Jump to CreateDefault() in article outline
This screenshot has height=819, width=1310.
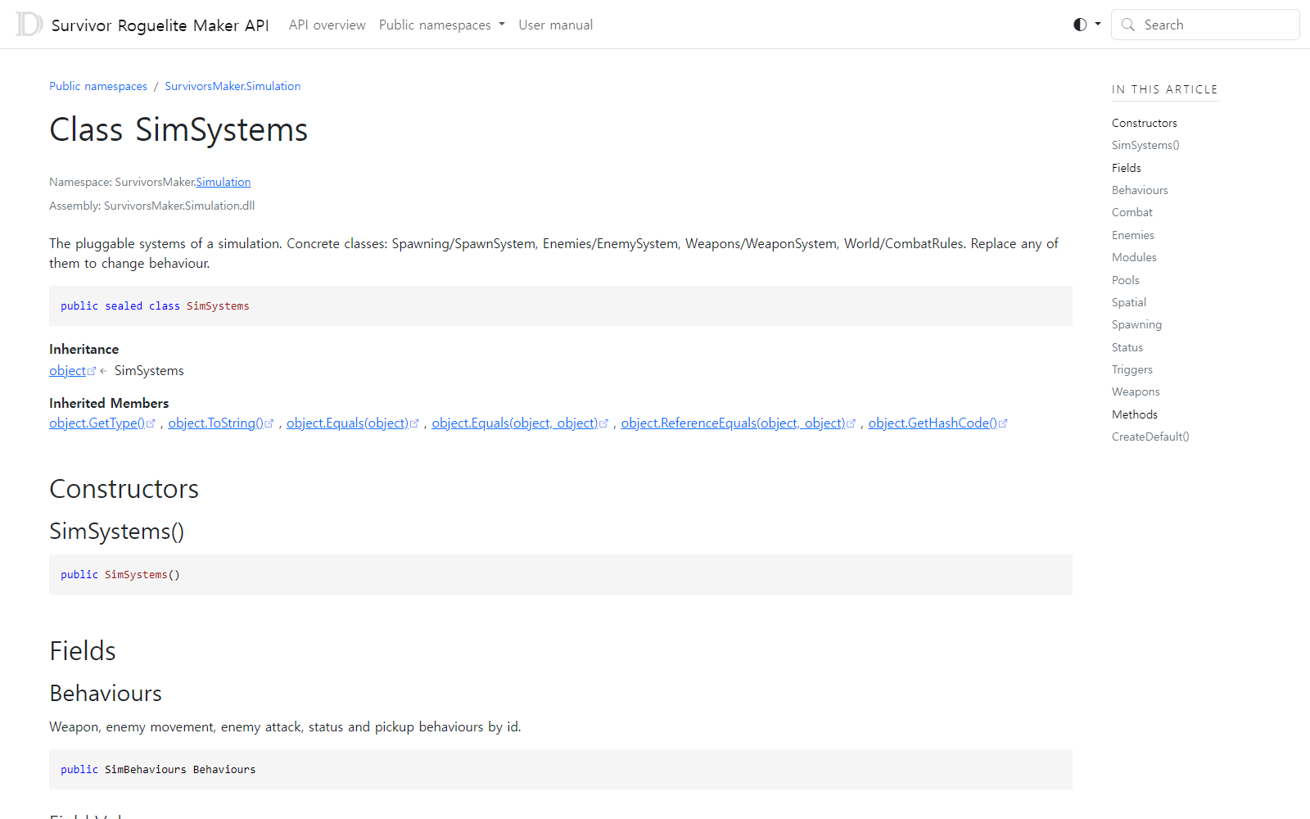[x=1150, y=437]
